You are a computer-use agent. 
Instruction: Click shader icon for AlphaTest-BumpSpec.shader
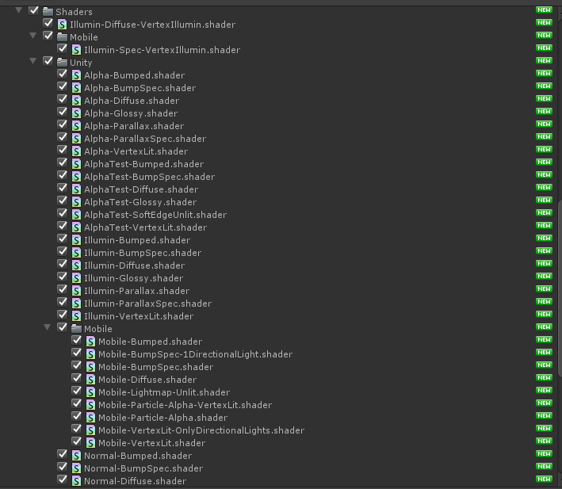(76, 177)
